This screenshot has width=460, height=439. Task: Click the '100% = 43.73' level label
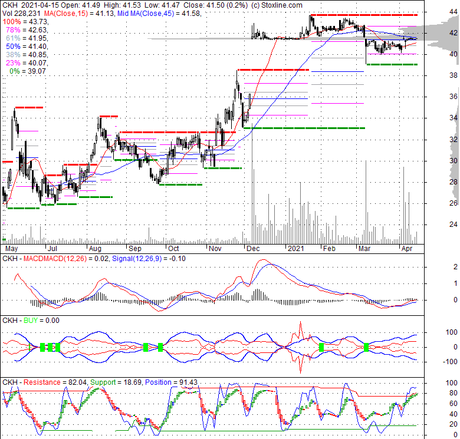[x=25, y=22]
